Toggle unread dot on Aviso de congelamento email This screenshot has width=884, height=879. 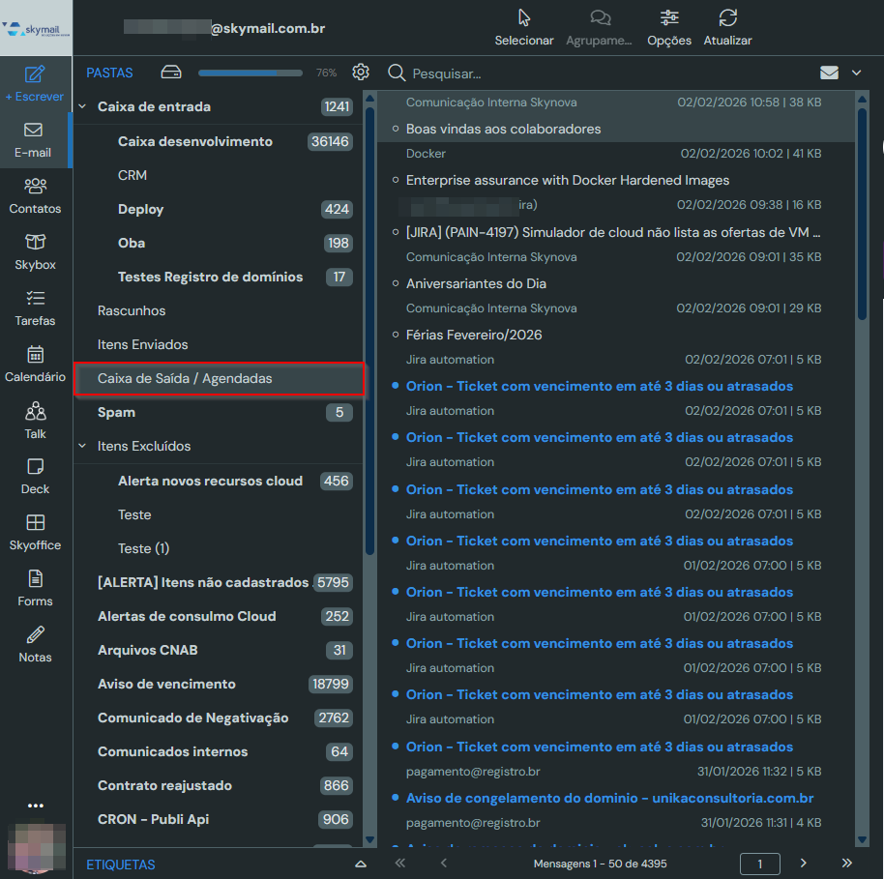coord(396,798)
